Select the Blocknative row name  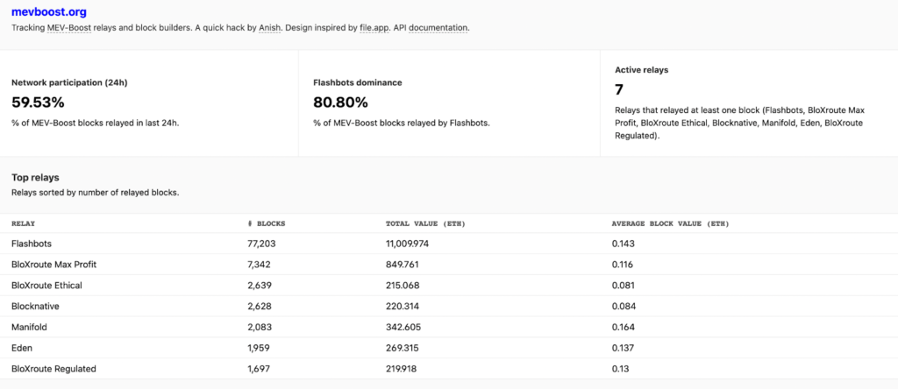(35, 306)
